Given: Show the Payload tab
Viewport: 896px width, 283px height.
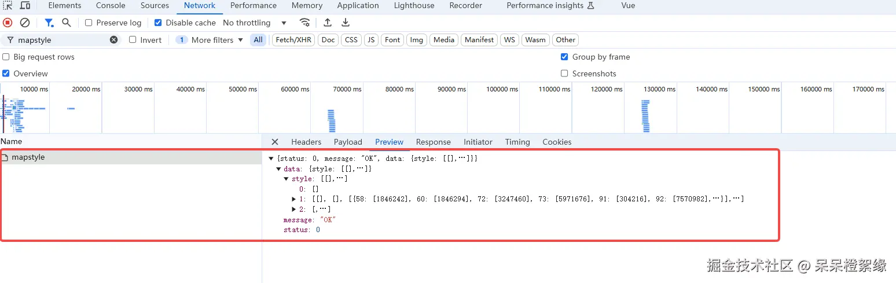Looking at the screenshot, I should pos(348,142).
